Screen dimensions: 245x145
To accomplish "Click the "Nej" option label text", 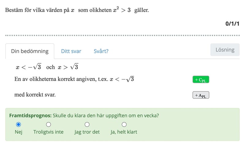I will click(x=18, y=132).
